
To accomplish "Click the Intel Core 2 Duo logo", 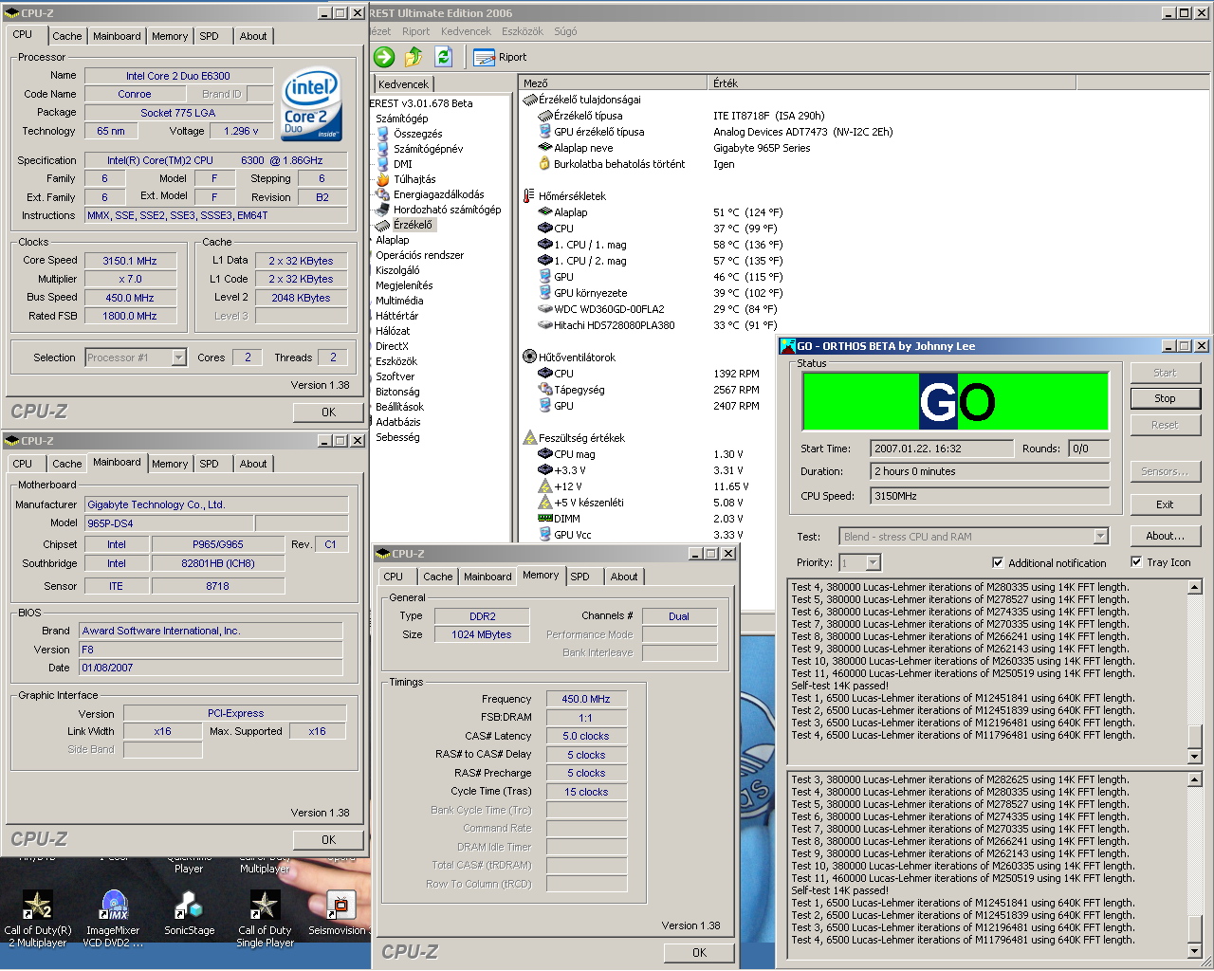I will 311,102.
